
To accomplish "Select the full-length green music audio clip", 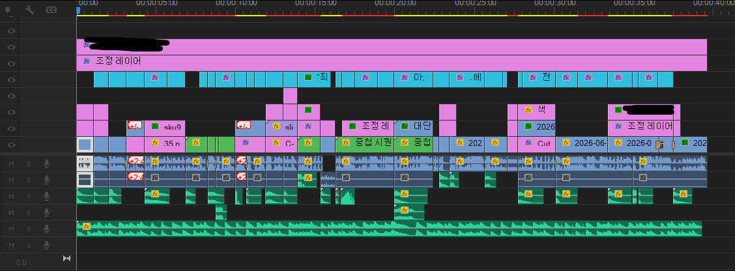I will (x=389, y=229).
